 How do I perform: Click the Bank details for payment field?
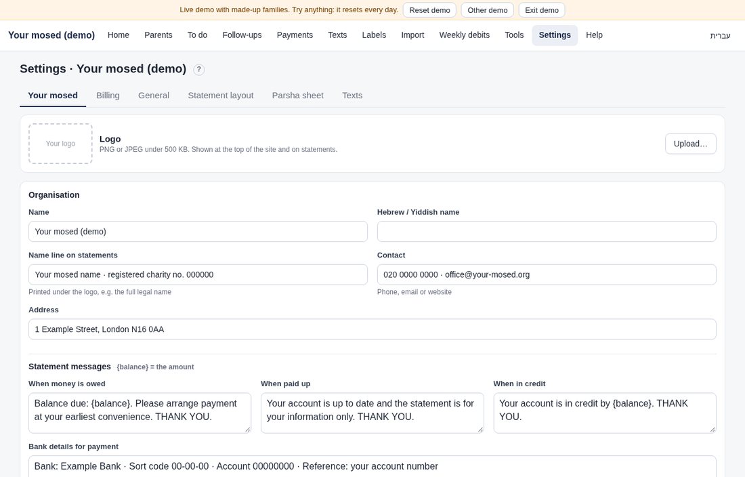point(372,466)
